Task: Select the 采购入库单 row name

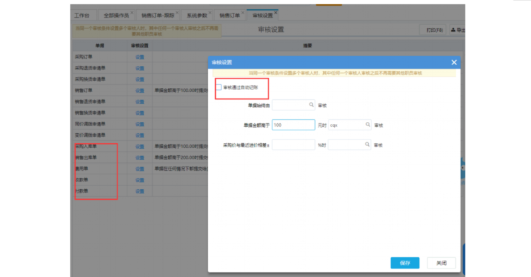Action: 86,146
